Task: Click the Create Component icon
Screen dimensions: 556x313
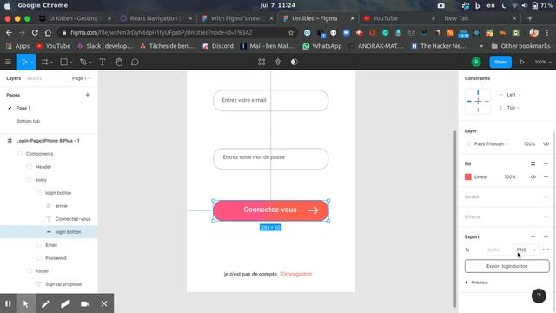Action: 278,62
